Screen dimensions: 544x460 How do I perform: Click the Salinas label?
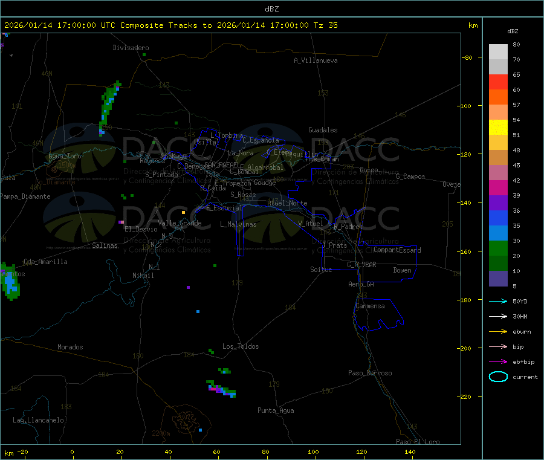[105, 245]
